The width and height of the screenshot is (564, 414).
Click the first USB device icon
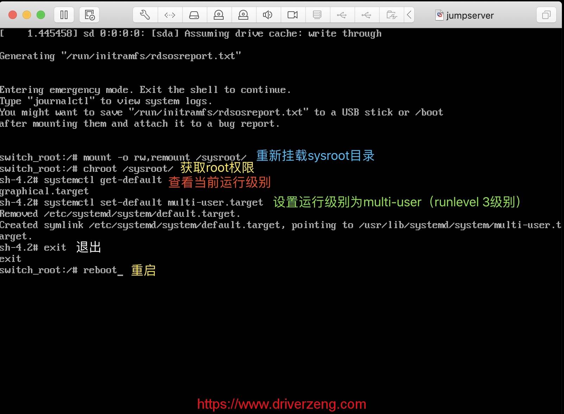342,15
